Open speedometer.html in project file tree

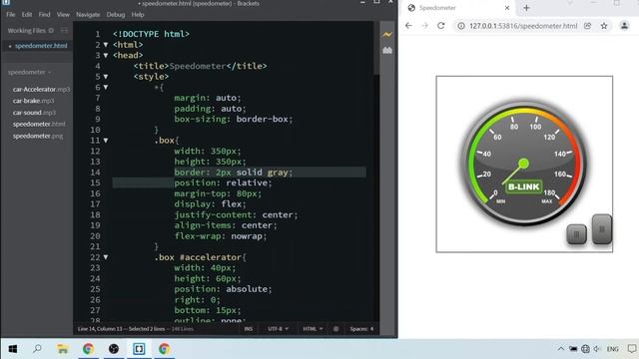click(39, 124)
